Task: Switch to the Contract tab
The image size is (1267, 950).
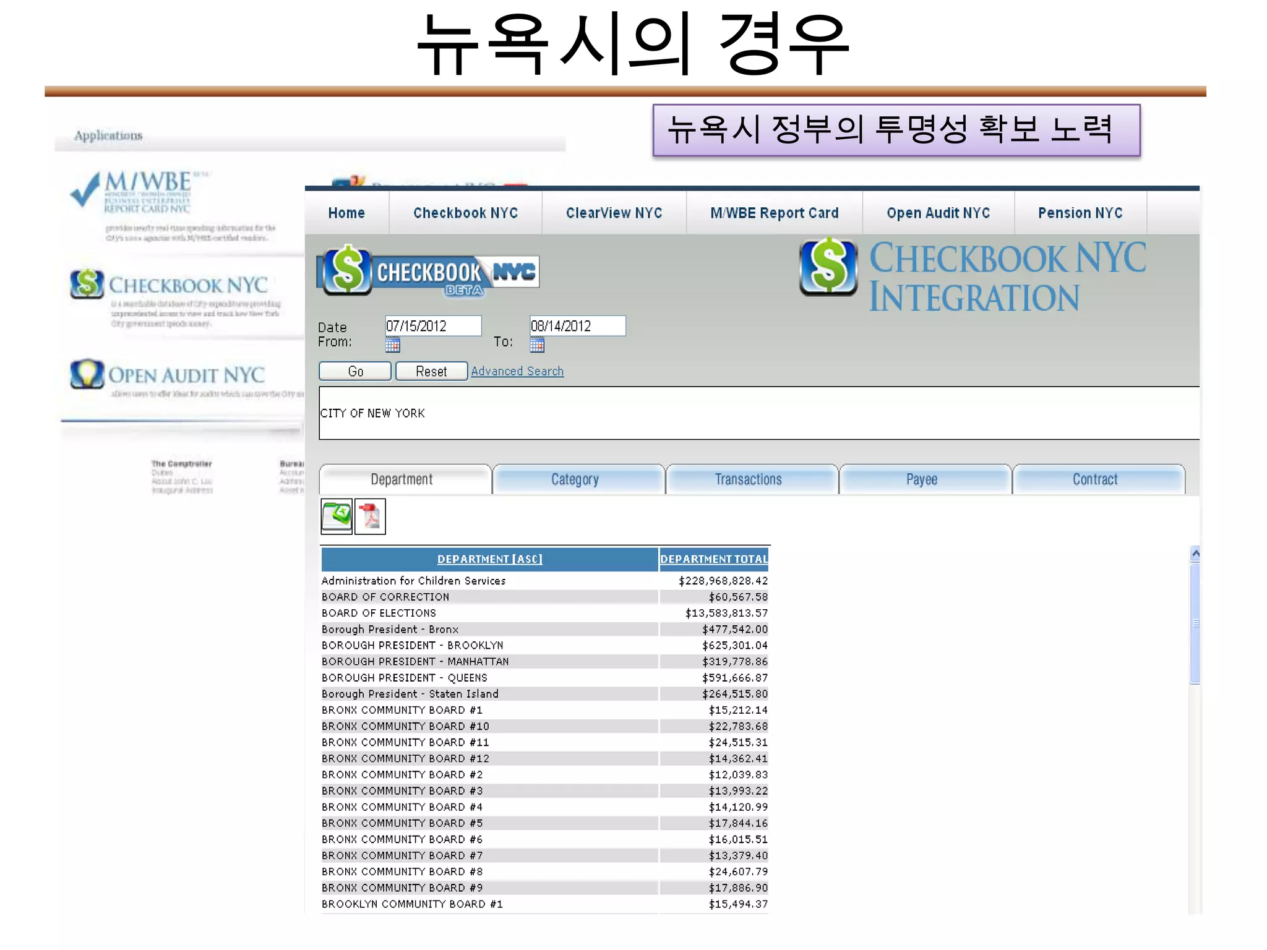Action: coord(1098,479)
